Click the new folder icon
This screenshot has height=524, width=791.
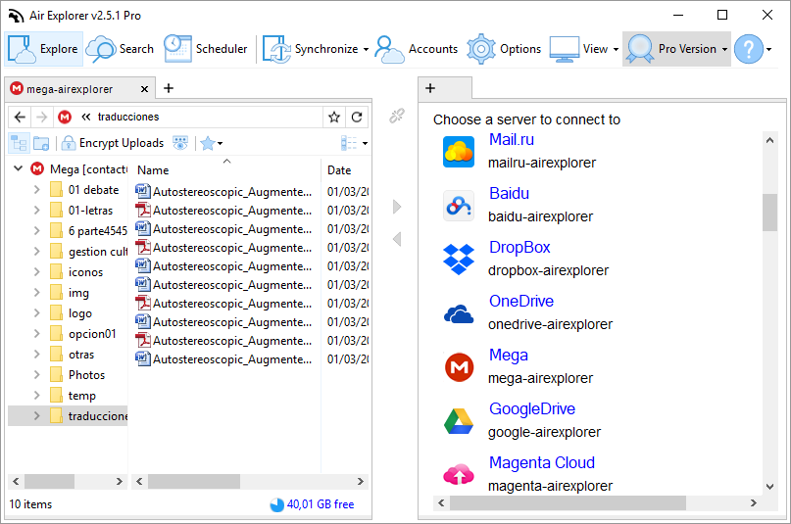coord(41,143)
